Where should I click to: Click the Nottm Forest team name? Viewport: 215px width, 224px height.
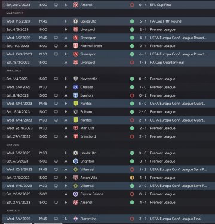91,46
